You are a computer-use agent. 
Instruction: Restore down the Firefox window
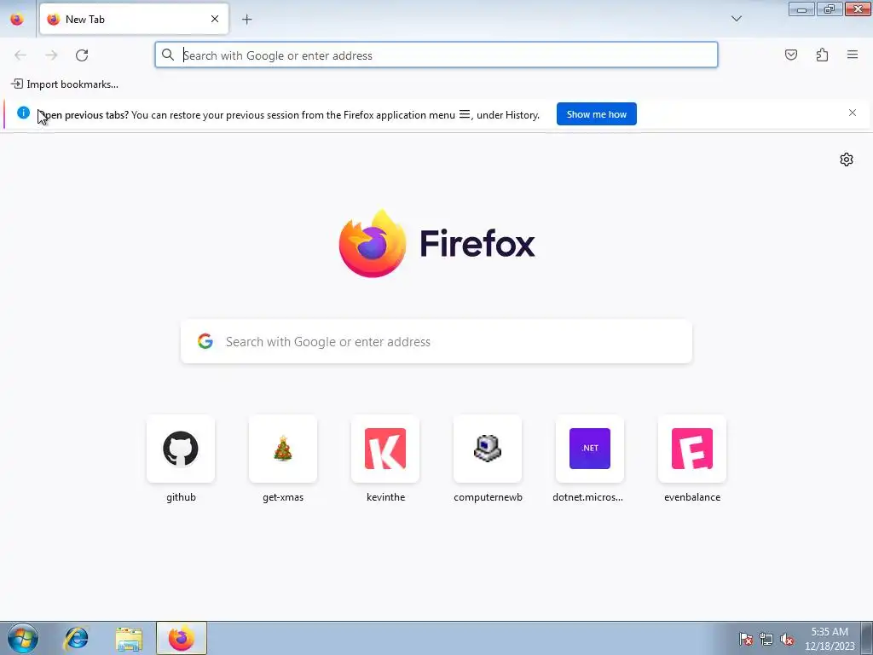(x=830, y=9)
